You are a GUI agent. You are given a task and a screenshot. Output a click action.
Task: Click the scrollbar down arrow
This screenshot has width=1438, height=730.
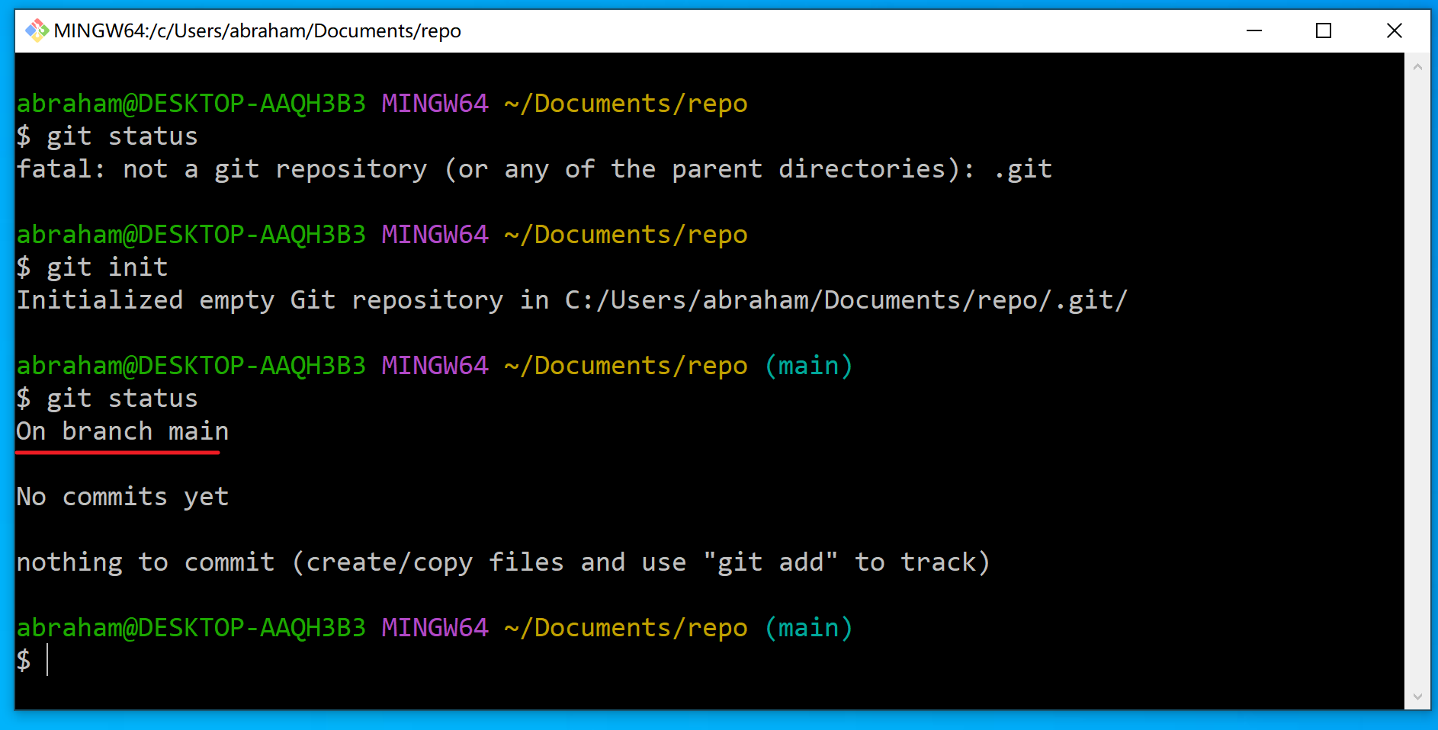coord(1417,696)
